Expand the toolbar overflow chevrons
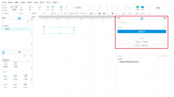174x97 pixels. pos(130,8)
